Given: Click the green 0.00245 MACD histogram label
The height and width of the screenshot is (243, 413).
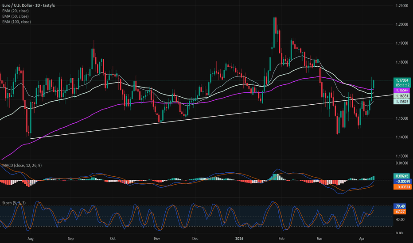Looking at the screenshot, I should tap(402, 176).
